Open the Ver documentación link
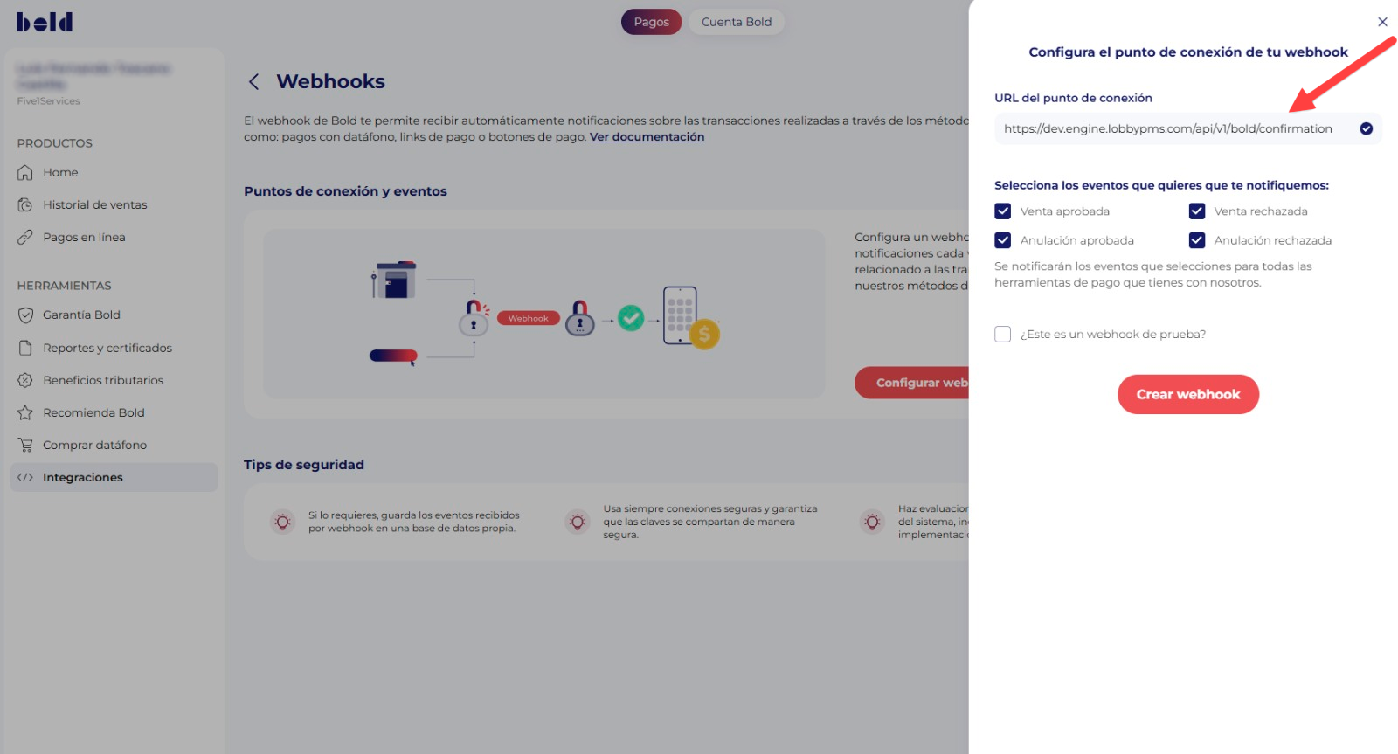This screenshot has width=1398, height=754. (647, 137)
